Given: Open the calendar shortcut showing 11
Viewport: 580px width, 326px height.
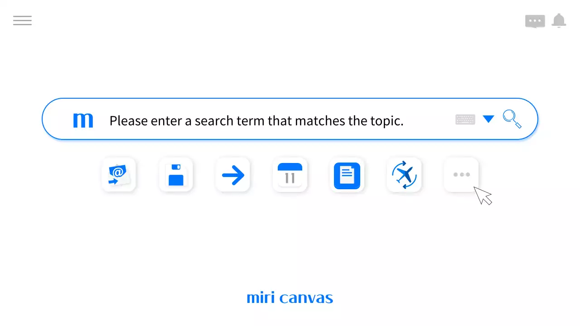Looking at the screenshot, I should coord(290,175).
